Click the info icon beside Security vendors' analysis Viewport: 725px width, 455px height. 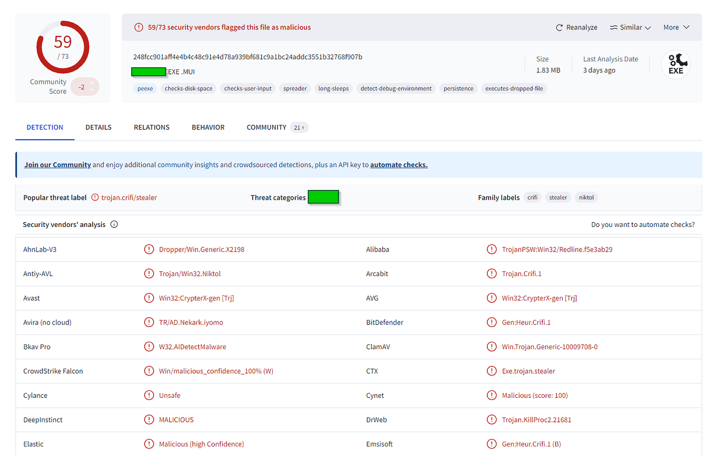[x=114, y=224]
